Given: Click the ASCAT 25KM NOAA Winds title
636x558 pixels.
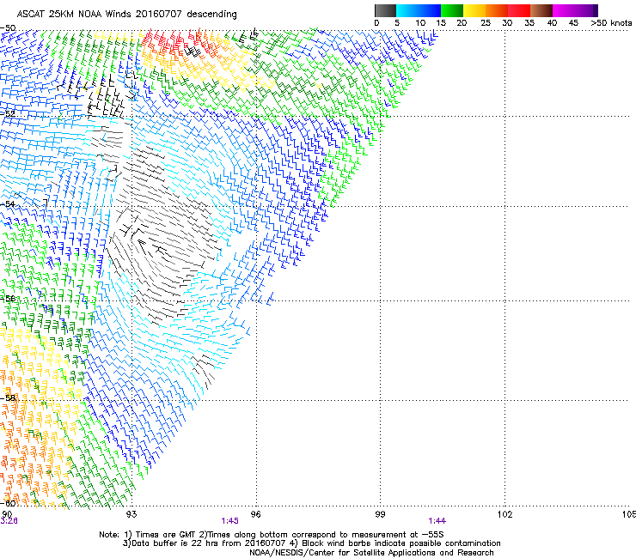Looking at the screenshot, I should coord(127,14).
